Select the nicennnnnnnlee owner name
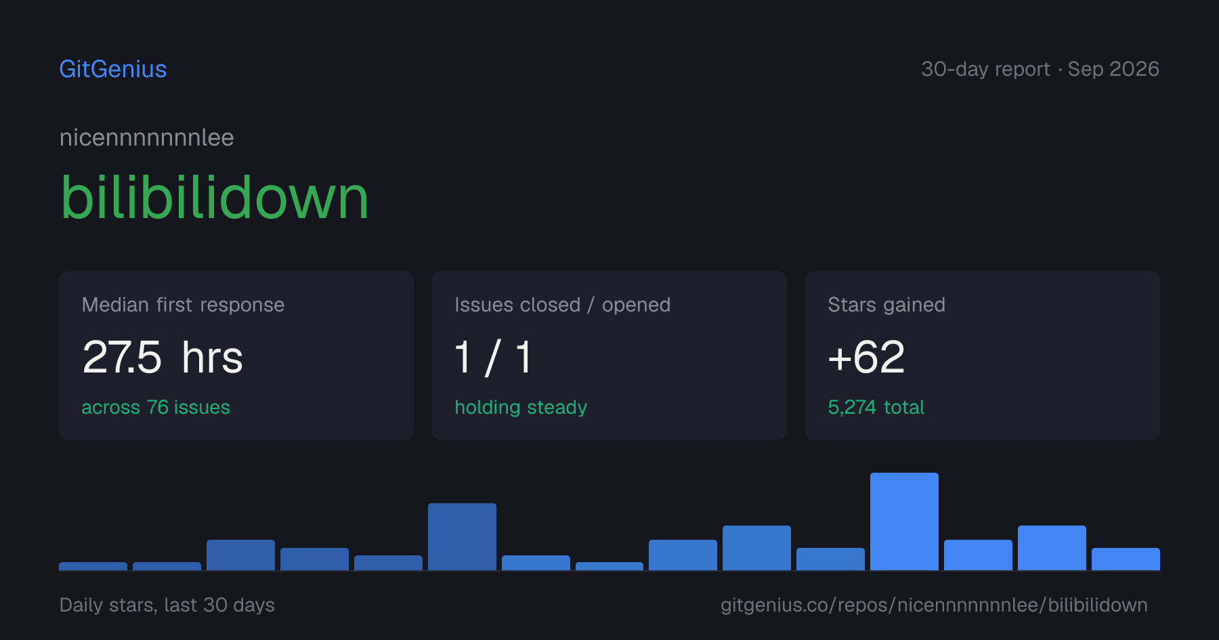 [x=147, y=137]
